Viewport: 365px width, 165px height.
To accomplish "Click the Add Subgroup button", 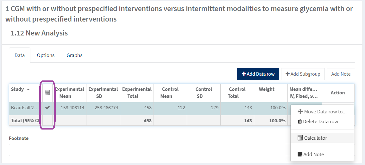I will pyautogui.click(x=303, y=74).
